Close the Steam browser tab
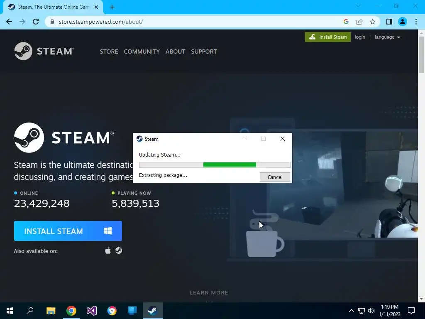The image size is (425, 319). tap(96, 7)
